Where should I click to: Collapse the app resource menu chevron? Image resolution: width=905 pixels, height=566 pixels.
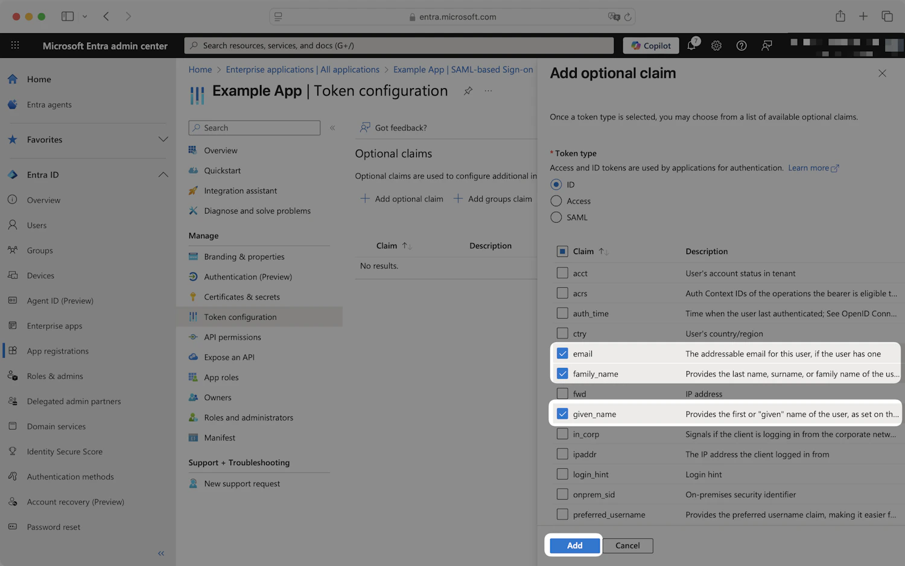[332, 128]
